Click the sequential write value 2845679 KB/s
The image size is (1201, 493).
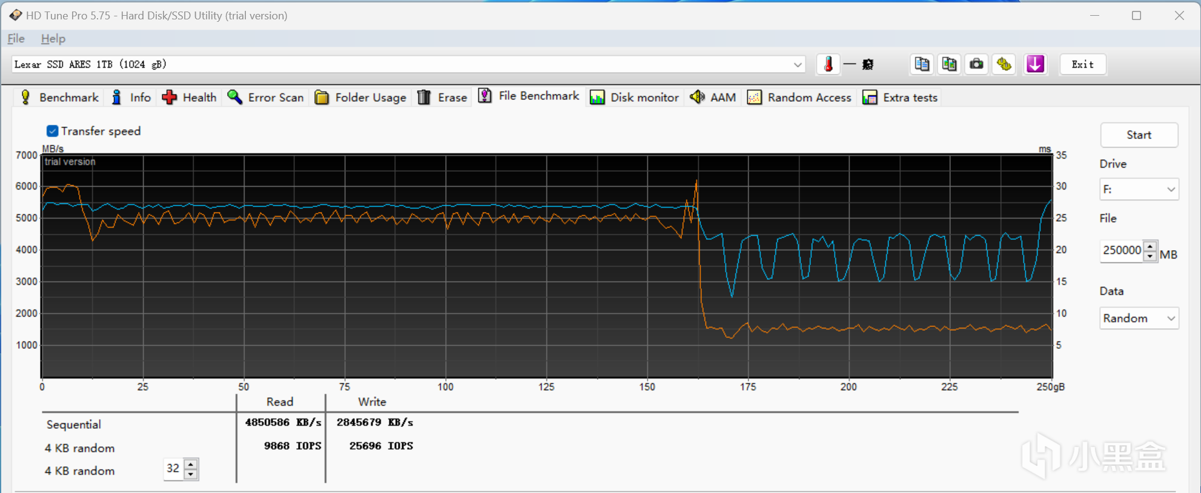pyautogui.click(x=375, y=422)
